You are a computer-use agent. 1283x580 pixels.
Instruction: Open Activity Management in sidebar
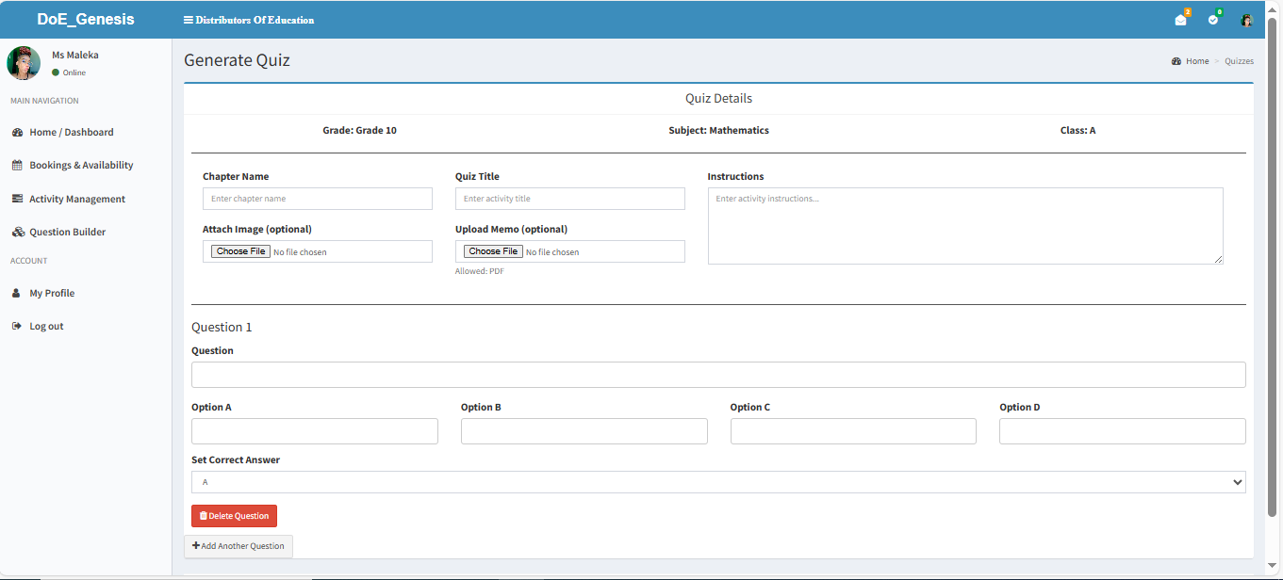(76, 200)
